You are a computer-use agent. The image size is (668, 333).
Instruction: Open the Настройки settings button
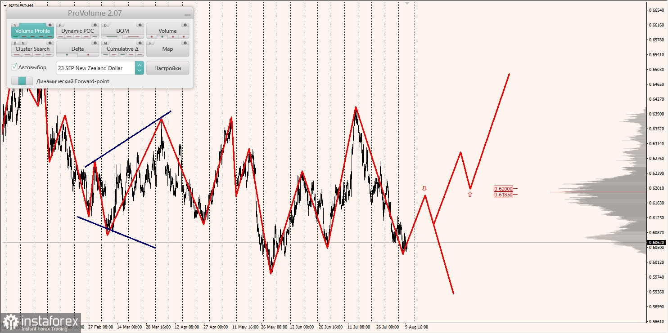167,68
